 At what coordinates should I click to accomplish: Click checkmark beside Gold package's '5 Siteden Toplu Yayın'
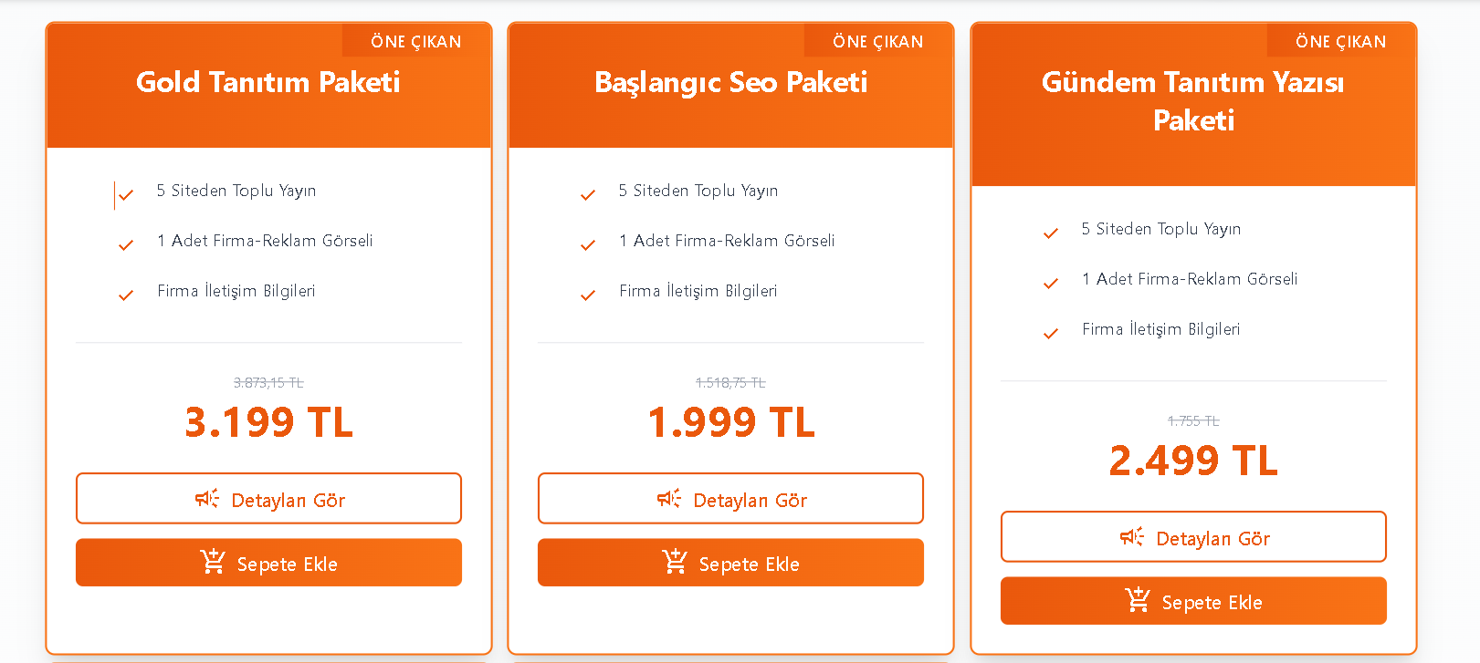click(x=126, y=194)
